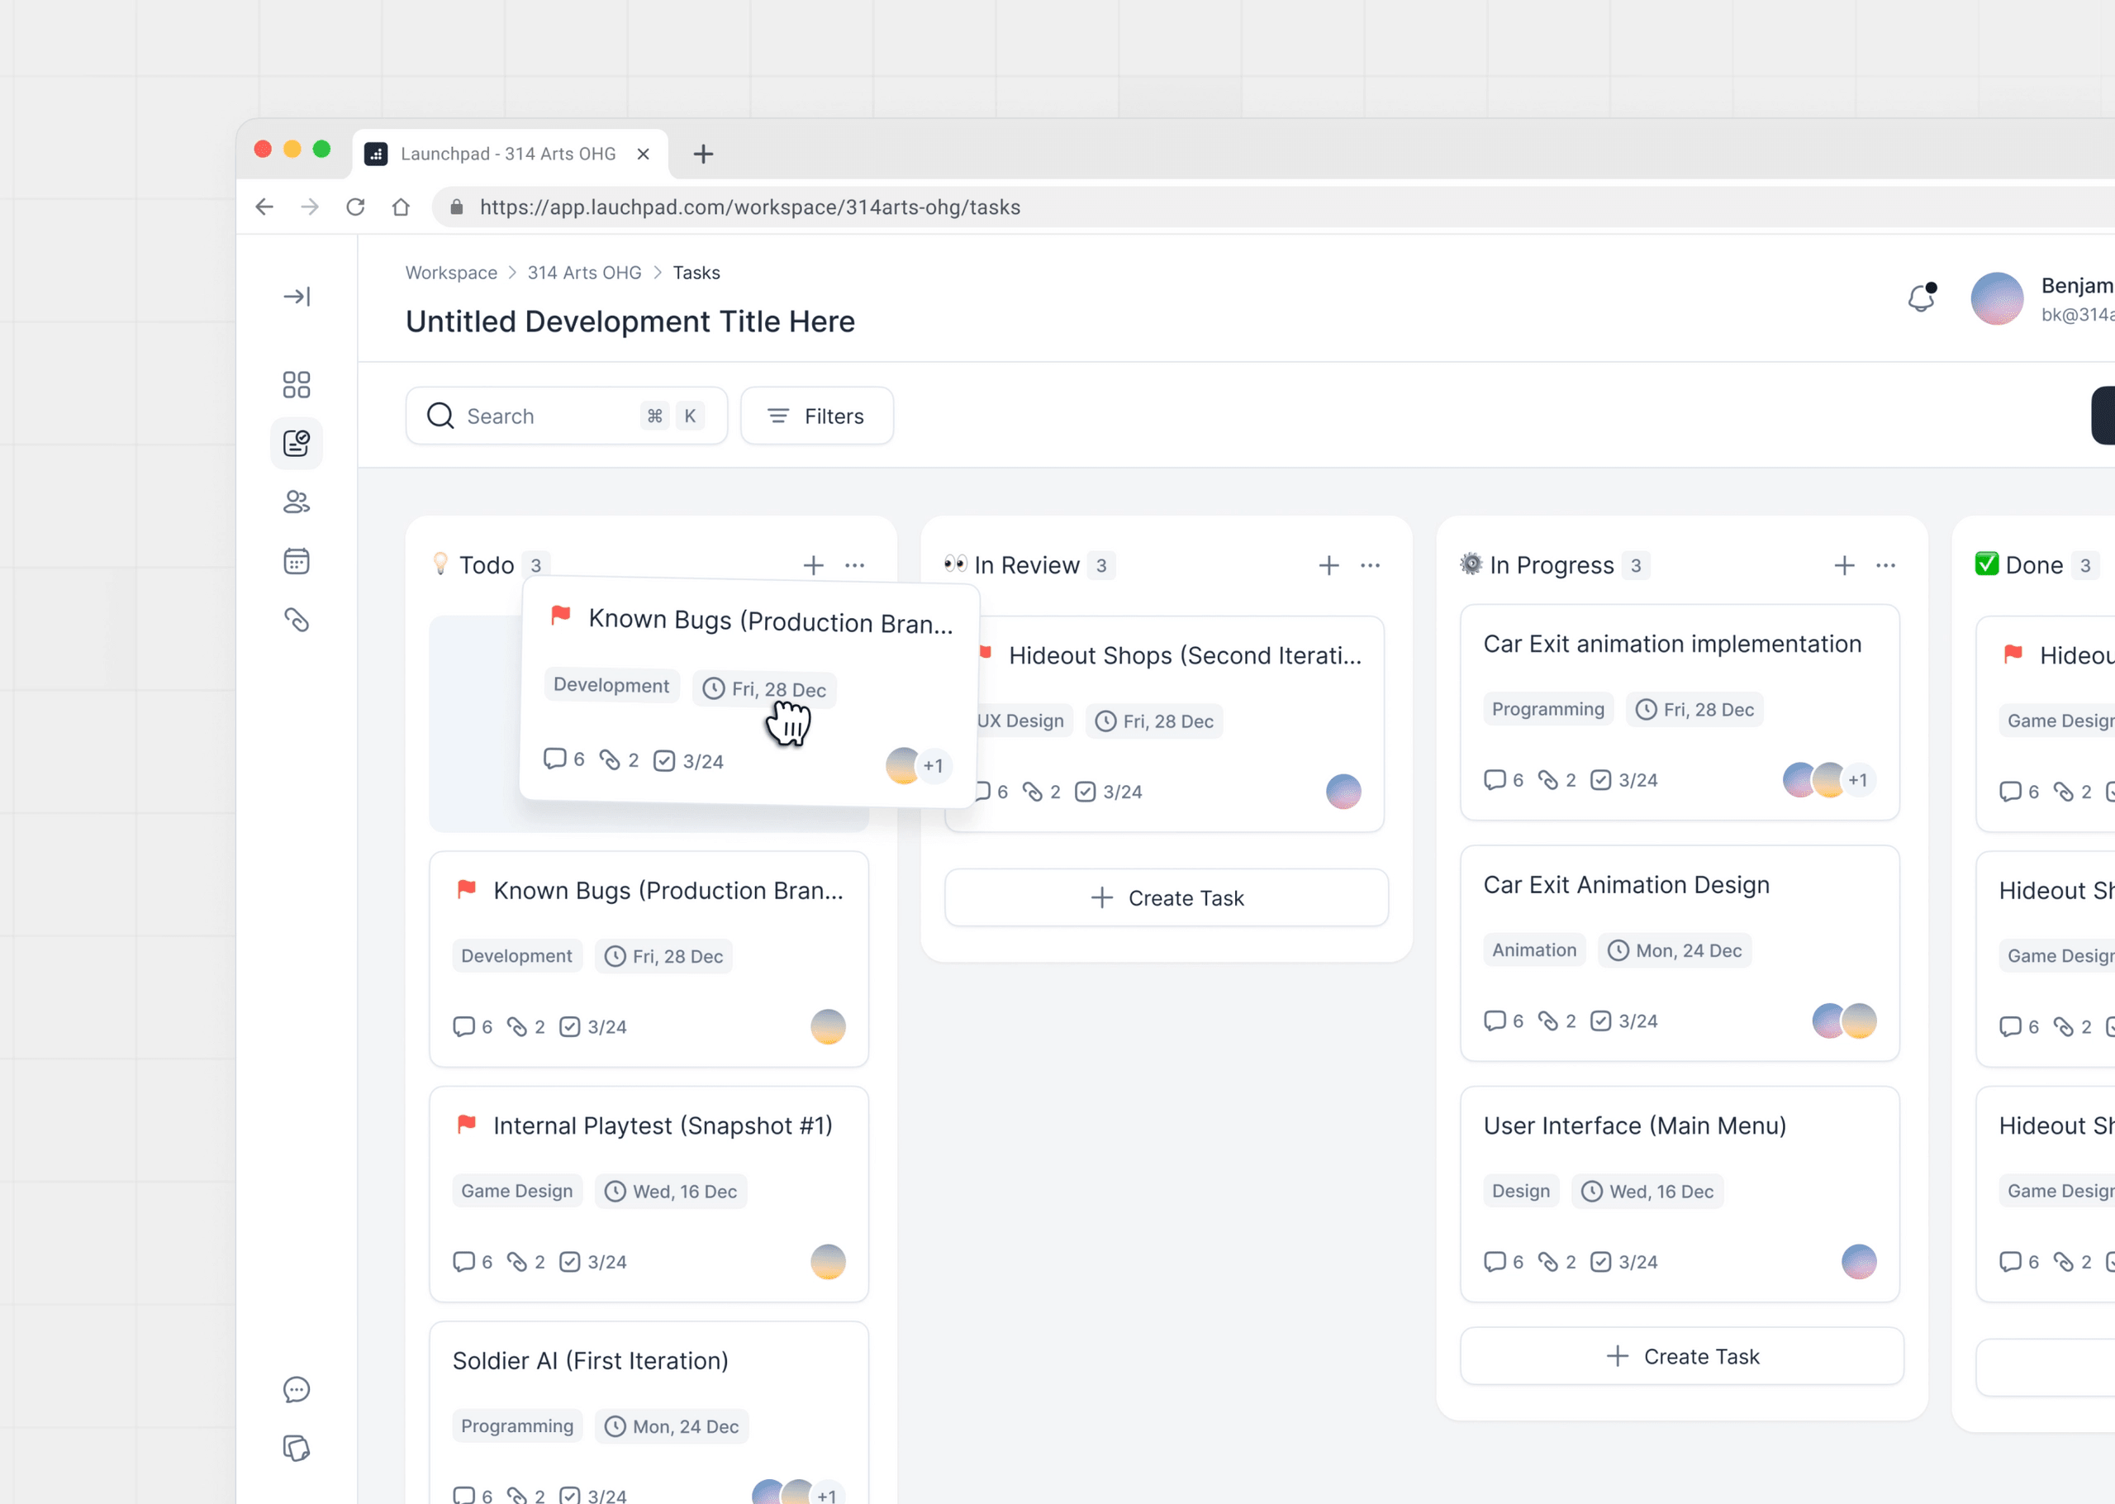Click Create Task in In Review column
This screenshot has width=2115, height=1504.
pos(1167,897)
